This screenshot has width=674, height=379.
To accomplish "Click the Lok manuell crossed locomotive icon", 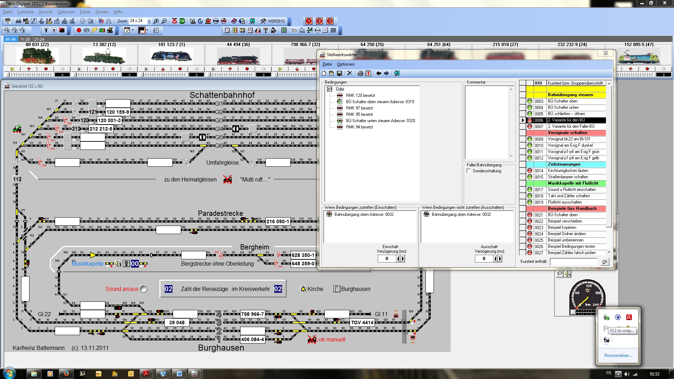I will 311,339.
